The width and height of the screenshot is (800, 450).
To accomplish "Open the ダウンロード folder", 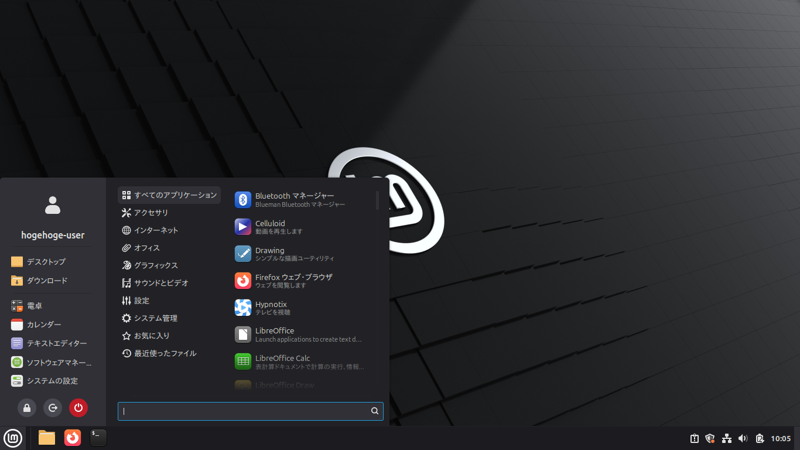I will [52, 281].
